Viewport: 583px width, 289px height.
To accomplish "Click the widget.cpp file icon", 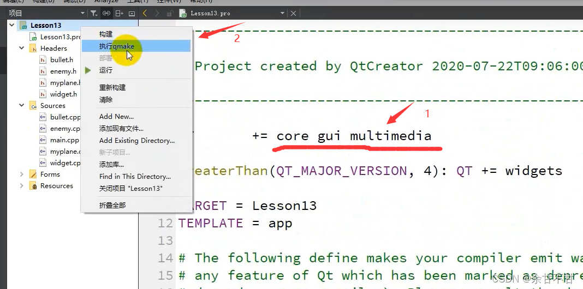I will (x=43, y=162).
